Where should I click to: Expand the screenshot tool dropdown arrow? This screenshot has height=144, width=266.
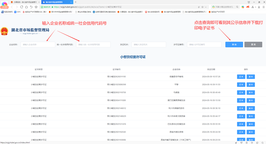(256, 7)
